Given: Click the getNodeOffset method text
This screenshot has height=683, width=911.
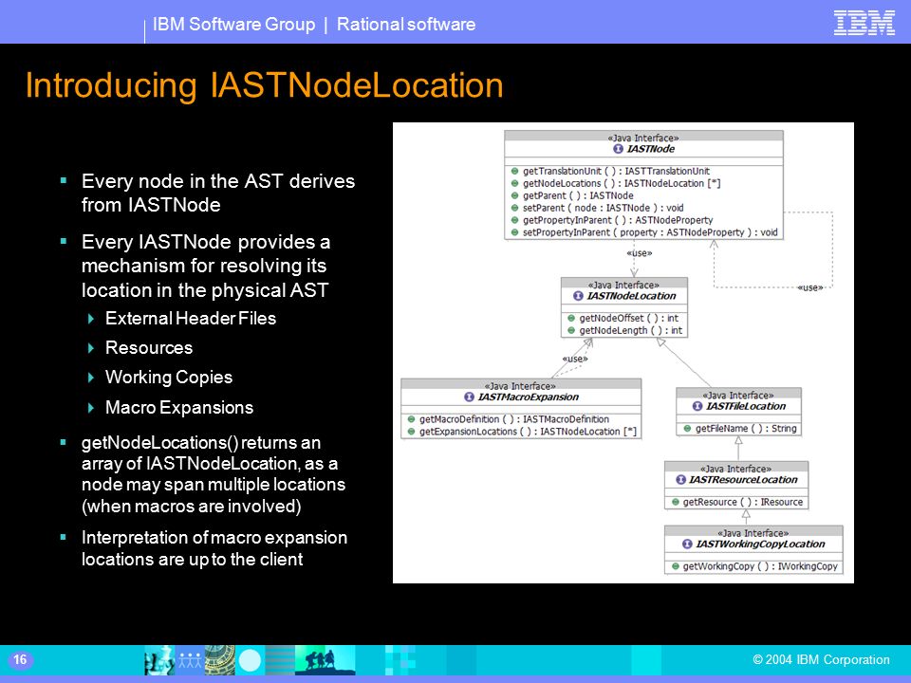Looking at the screenshot, I should coord(628,319).
